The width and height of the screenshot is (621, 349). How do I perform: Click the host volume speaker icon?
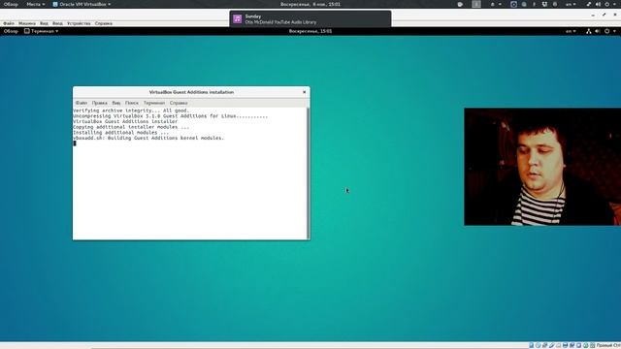(598, 4)
